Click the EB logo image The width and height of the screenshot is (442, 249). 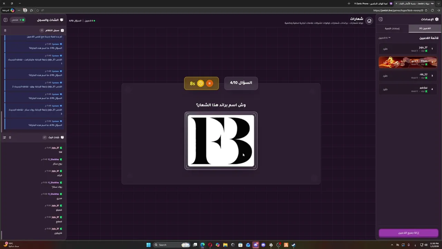221,141
